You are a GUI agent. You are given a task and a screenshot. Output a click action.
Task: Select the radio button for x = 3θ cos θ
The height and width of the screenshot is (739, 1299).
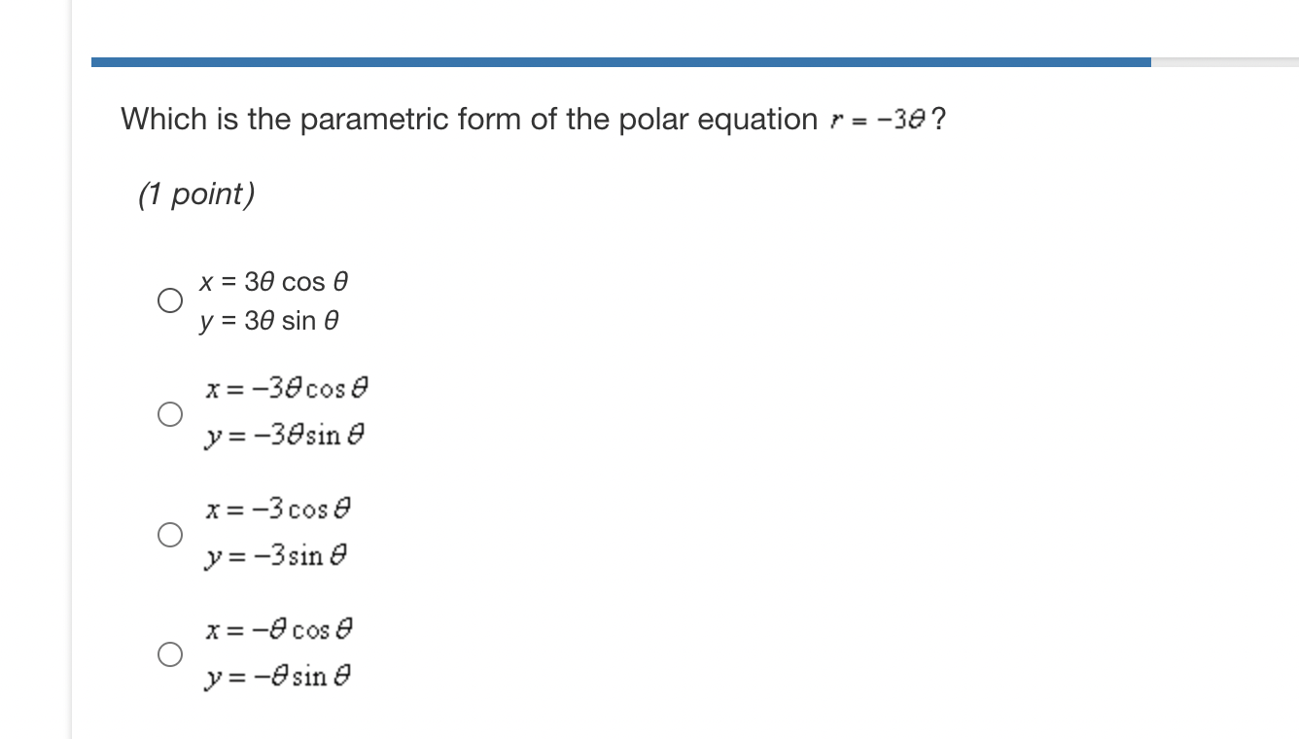[169, 300]
